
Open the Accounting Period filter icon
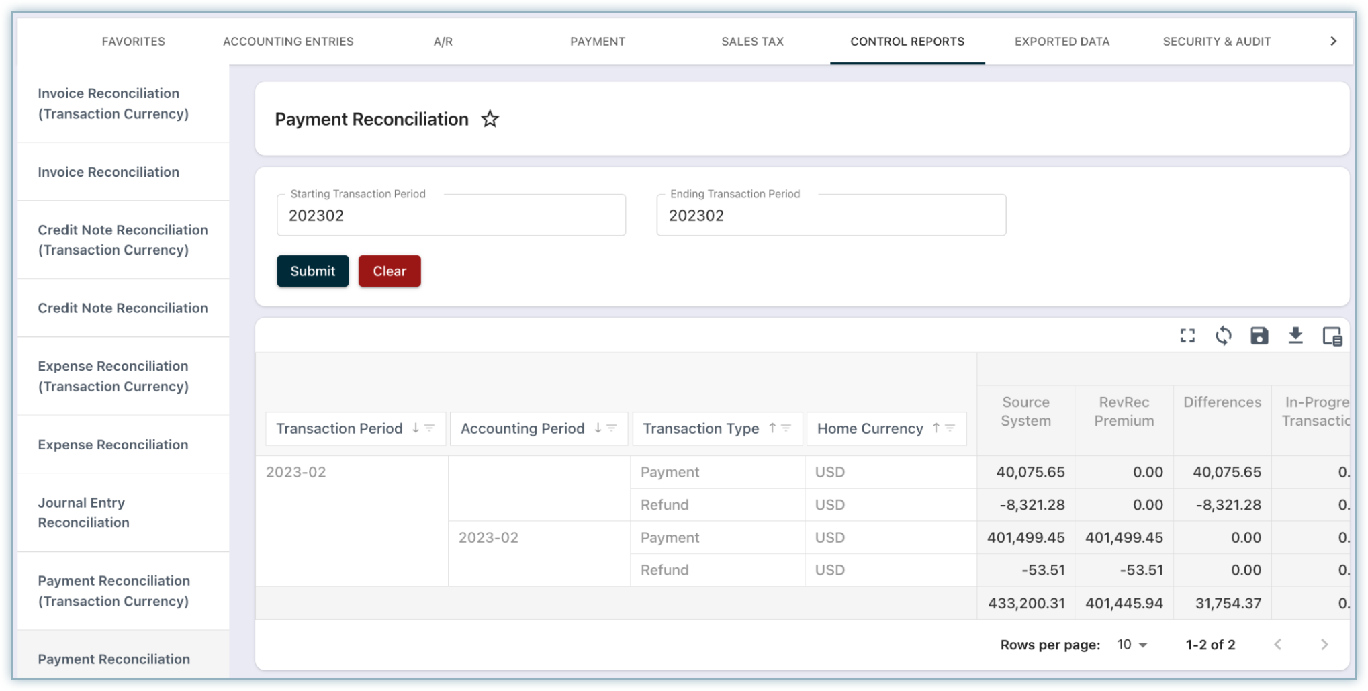[612, 428]
